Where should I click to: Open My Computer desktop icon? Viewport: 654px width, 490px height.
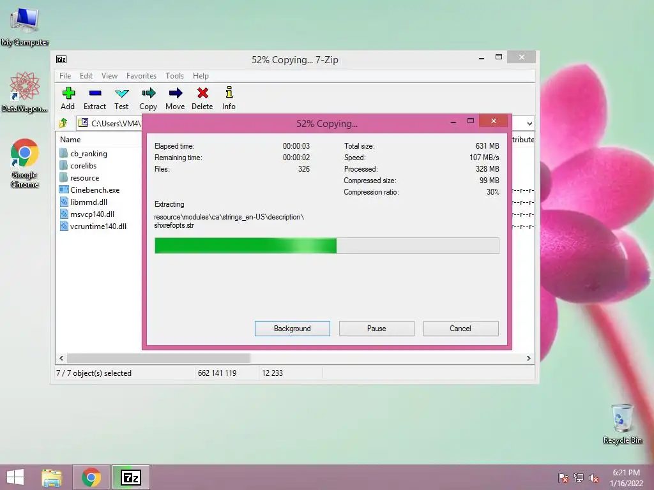pos(25,26)
